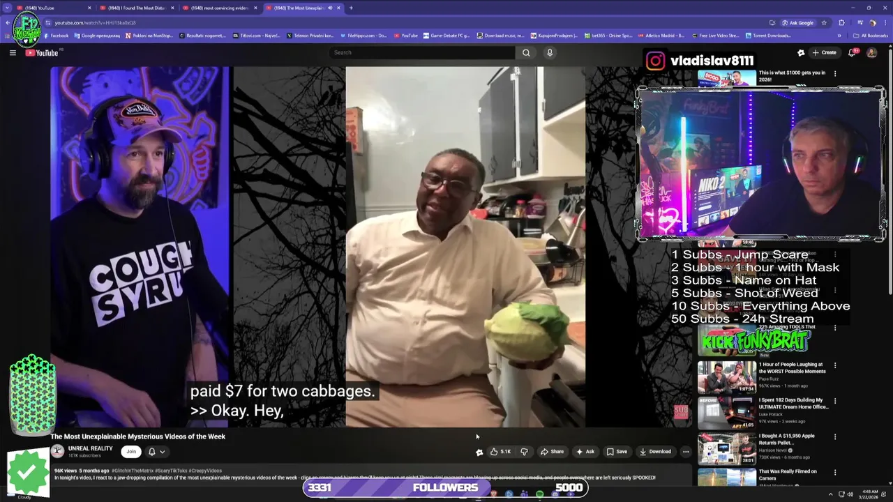Start voice search with the microphone icon

[x=550, y=52]
